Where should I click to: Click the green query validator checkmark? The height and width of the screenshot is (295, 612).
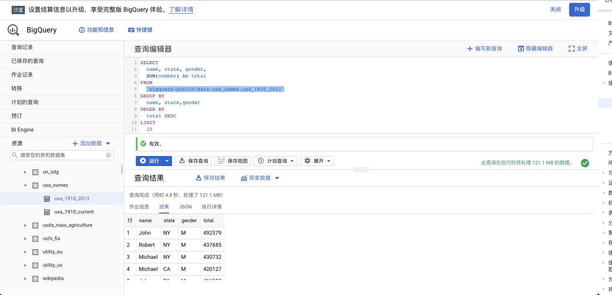pos(585,163)
